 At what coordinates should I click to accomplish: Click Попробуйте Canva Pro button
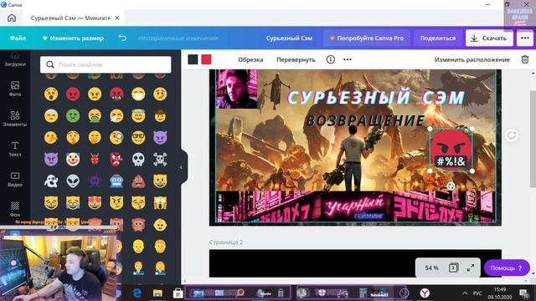pos(366,38)
